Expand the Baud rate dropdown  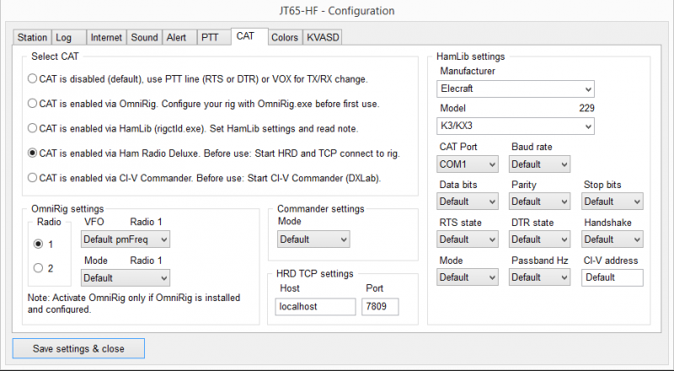point(539,164)
